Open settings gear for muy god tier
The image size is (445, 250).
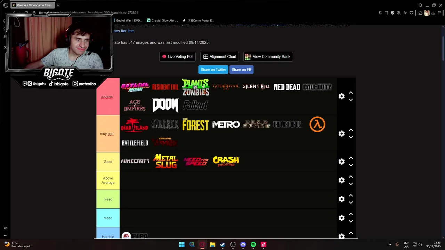coord(341,134)
